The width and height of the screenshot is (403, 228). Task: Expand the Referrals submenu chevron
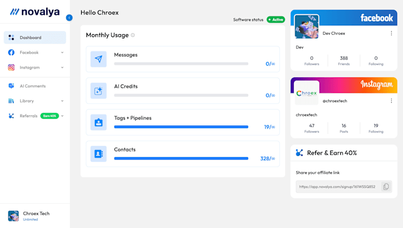coord(62,116)
